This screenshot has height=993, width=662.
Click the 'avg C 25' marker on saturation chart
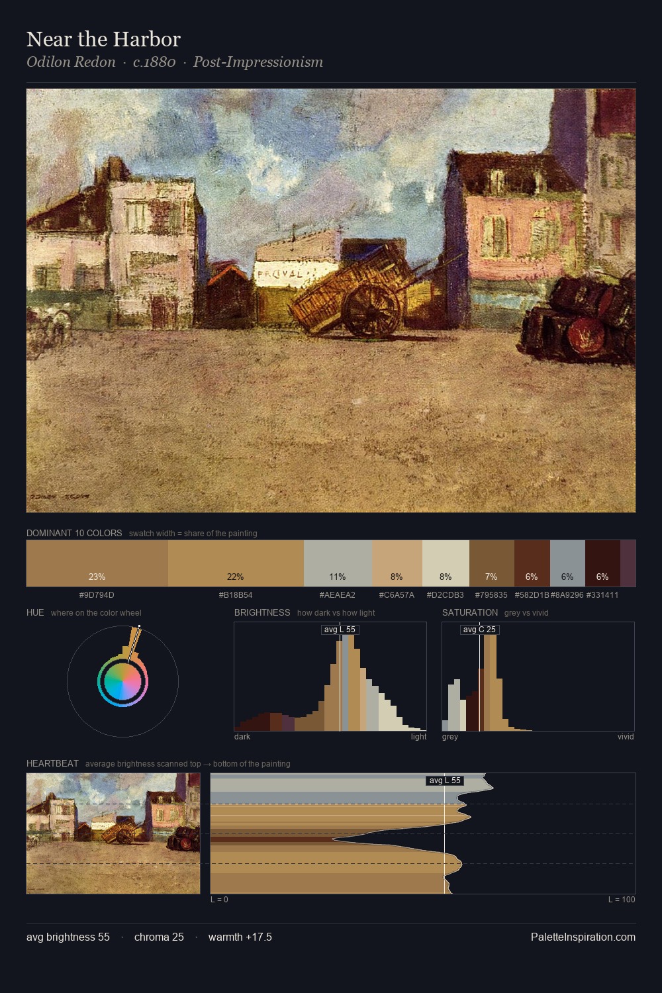[479, 630]
